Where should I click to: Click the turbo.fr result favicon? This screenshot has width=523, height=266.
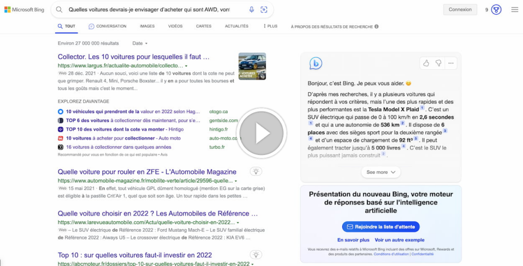pos(60,147)
